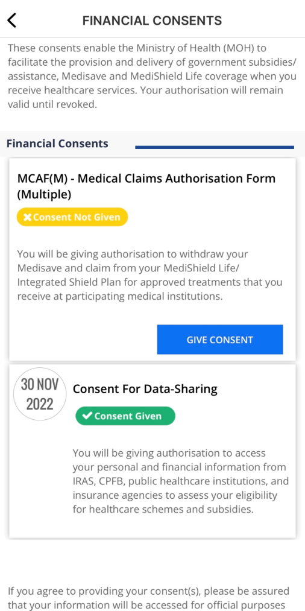The width and height of the screenshot is (305, 611).
Task: Go back using the back arrow
Action: point(12,21)
